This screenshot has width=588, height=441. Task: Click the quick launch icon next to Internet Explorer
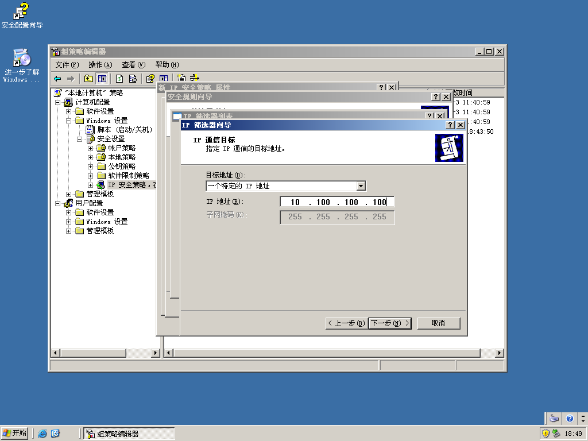point(55,434)
